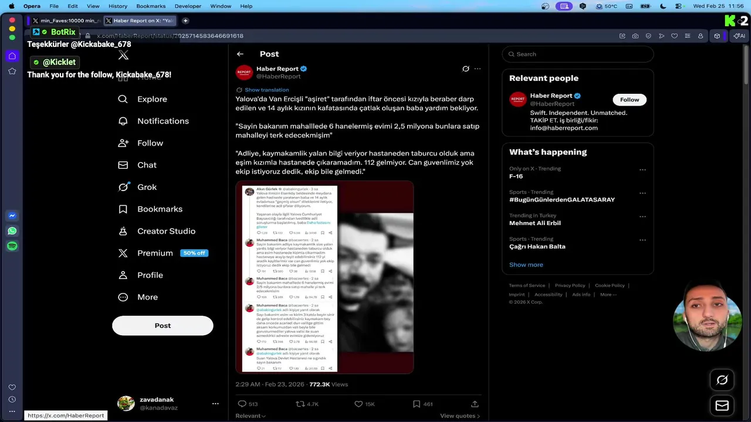The height and width of the screenshot is (422, 751).
Task: Click the Grok icon on Haber Report post
Action: coord(466,69)
